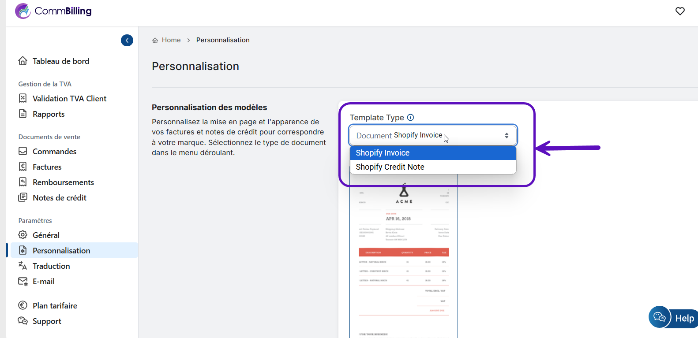The image size is (698, 338).
Task: Collapse sidebar with blue chevron button
Action: 127,41
